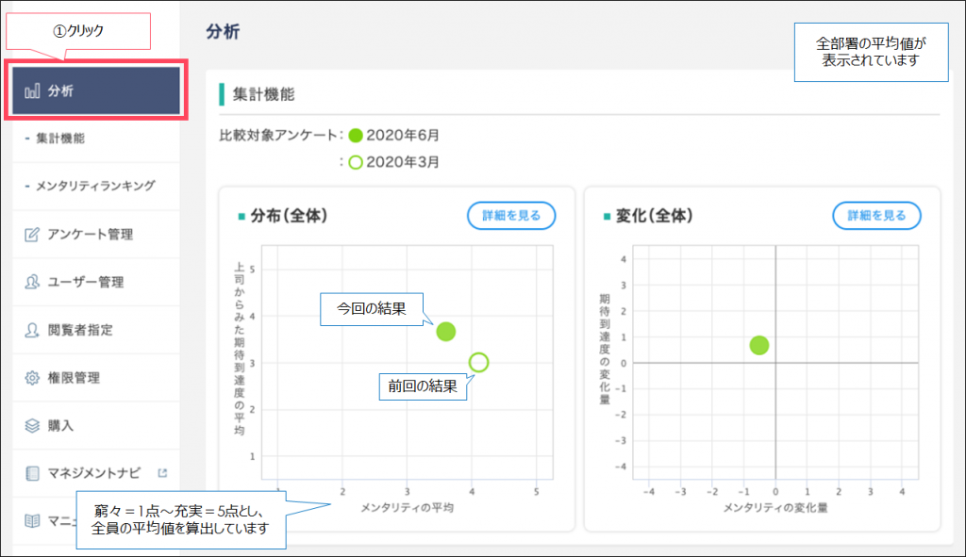Select 集計機能 submenu entry
This screenshot has height=557, width=966.
click(59, 138)
